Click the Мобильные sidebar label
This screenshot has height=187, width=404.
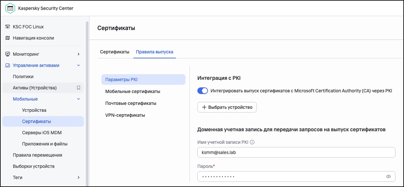25,99
